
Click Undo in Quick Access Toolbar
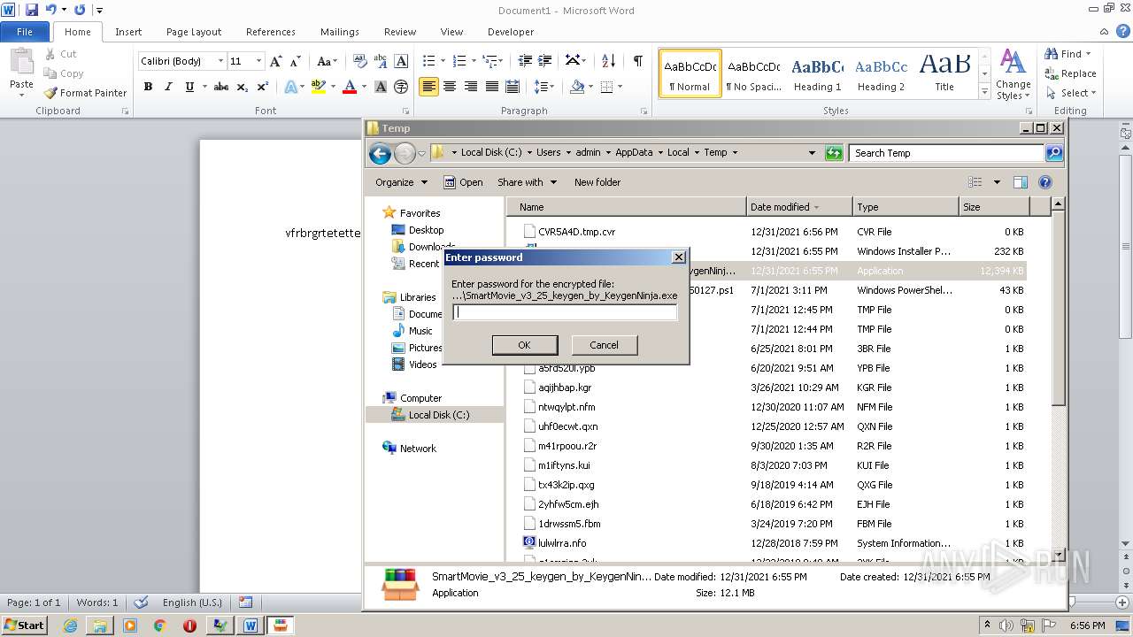coord(51,10)
